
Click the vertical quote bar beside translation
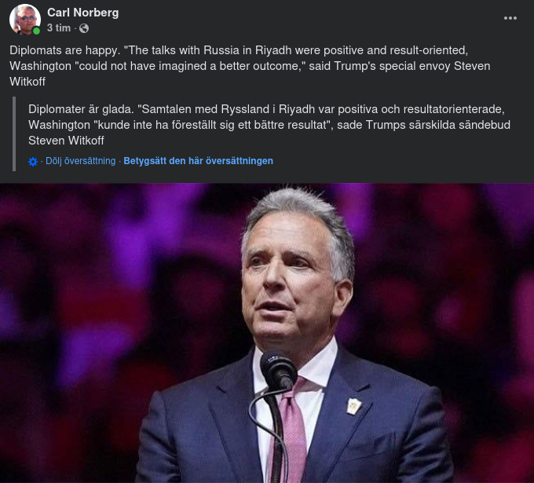click(x=15, y=134)
